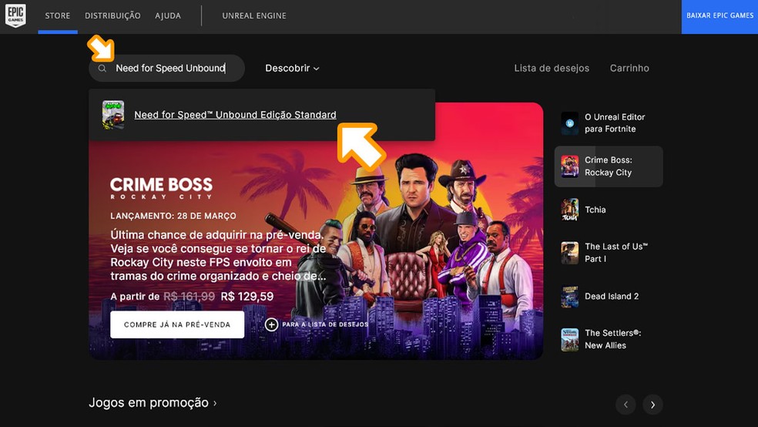The image size is (758, 427).
Task: Click the search input field
Action: [173, 69]
